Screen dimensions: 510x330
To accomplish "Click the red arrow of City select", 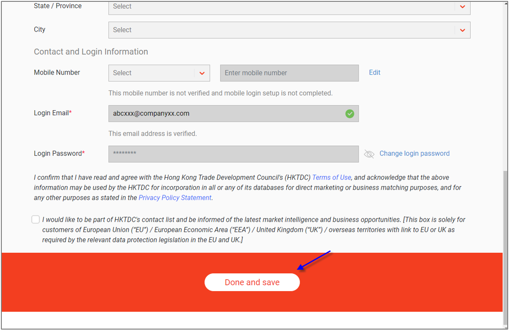I will pyautogui.click(x=462, y=30).
